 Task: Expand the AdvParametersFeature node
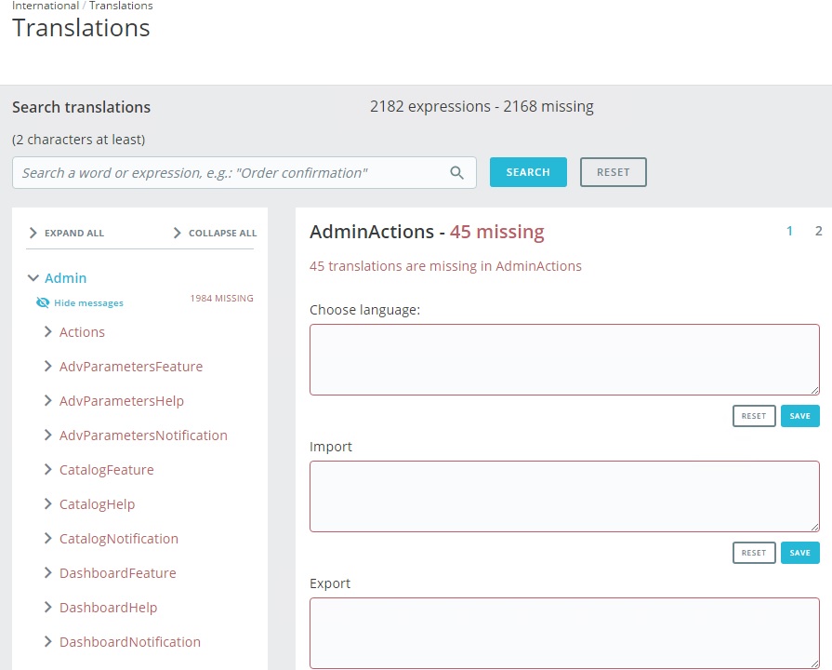[48, 367]
